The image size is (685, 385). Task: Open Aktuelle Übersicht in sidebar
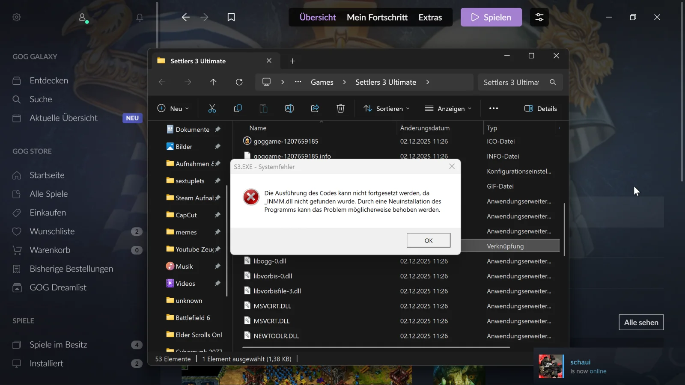(x=63, y=118)
